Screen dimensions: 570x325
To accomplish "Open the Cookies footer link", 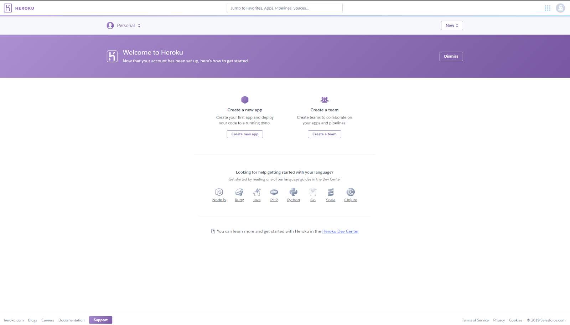I will (x=515, y=320).
